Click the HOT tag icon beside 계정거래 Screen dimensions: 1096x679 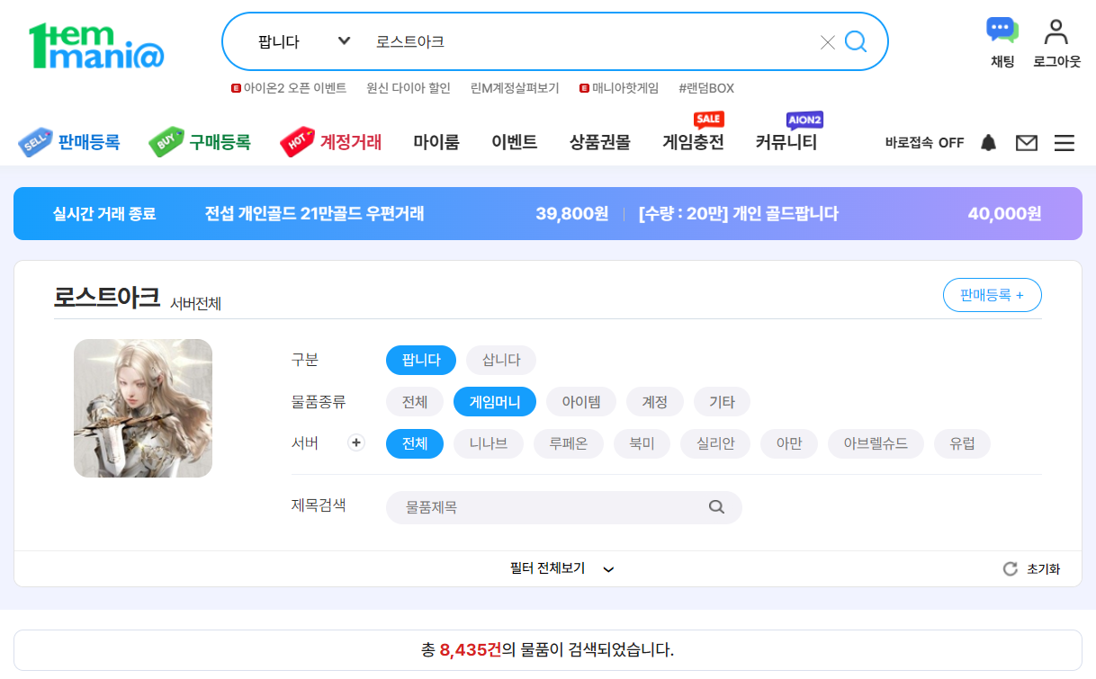point(298,141)
